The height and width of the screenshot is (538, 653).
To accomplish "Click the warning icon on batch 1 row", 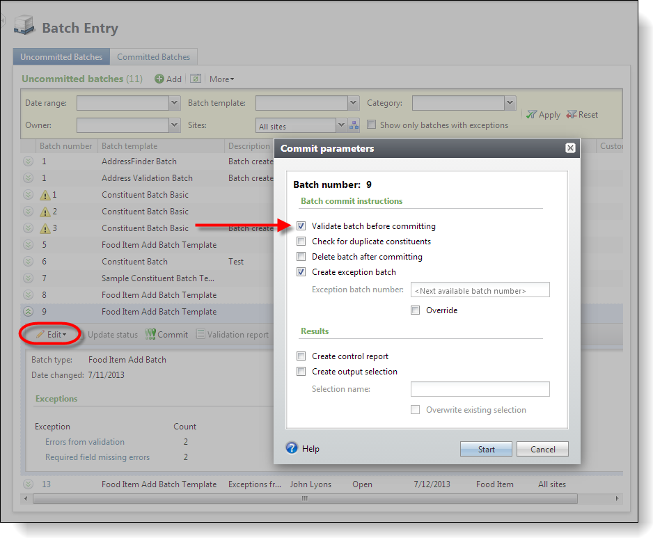I will tap(45, 195).
